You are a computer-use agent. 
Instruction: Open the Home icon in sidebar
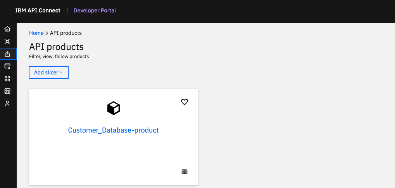(x=7, y=29)
